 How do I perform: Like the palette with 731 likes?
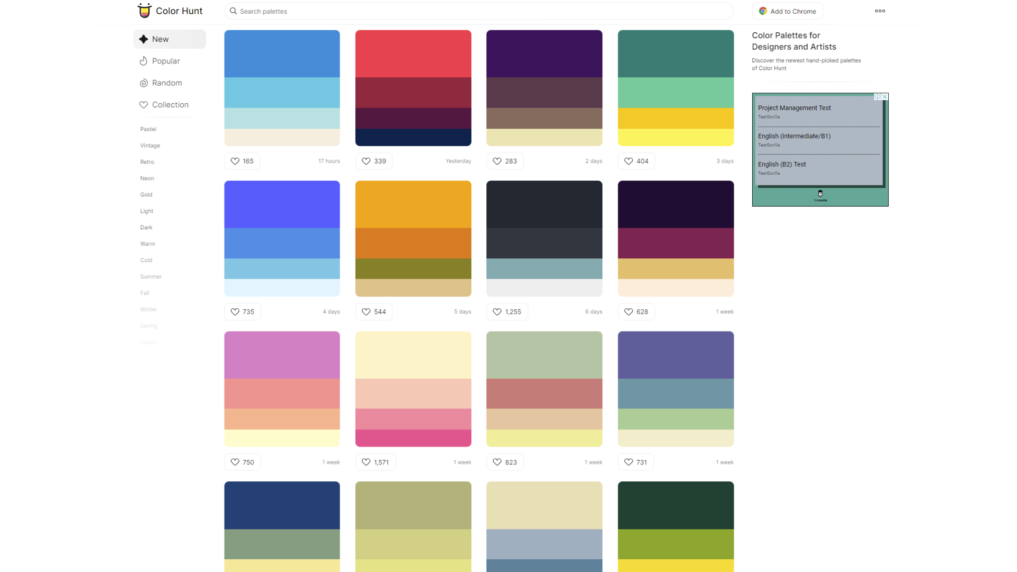click(x=636, y=462)
